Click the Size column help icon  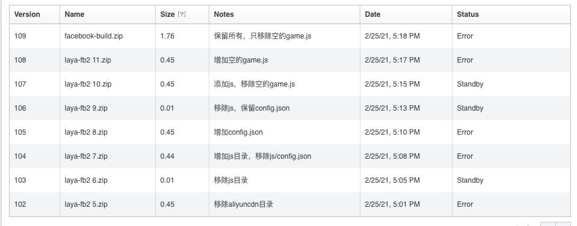[x=182, y=14]
